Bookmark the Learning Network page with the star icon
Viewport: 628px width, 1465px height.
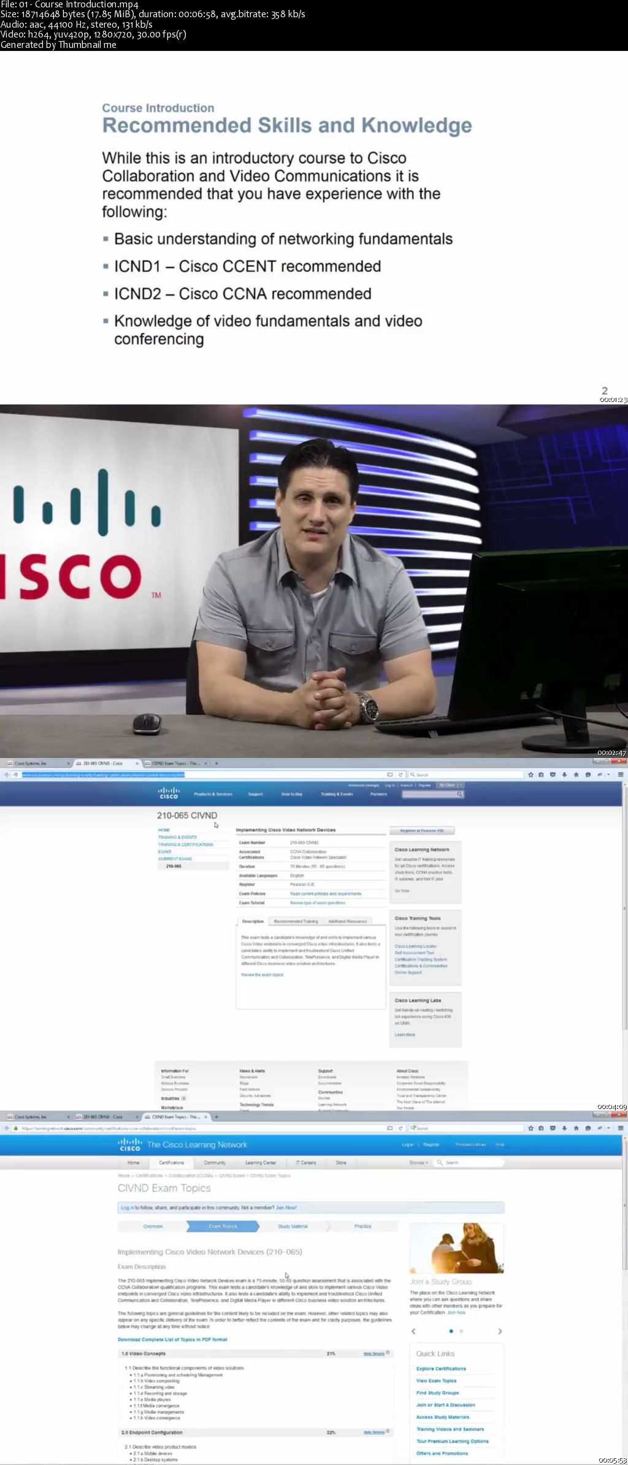pos(530,1128)
